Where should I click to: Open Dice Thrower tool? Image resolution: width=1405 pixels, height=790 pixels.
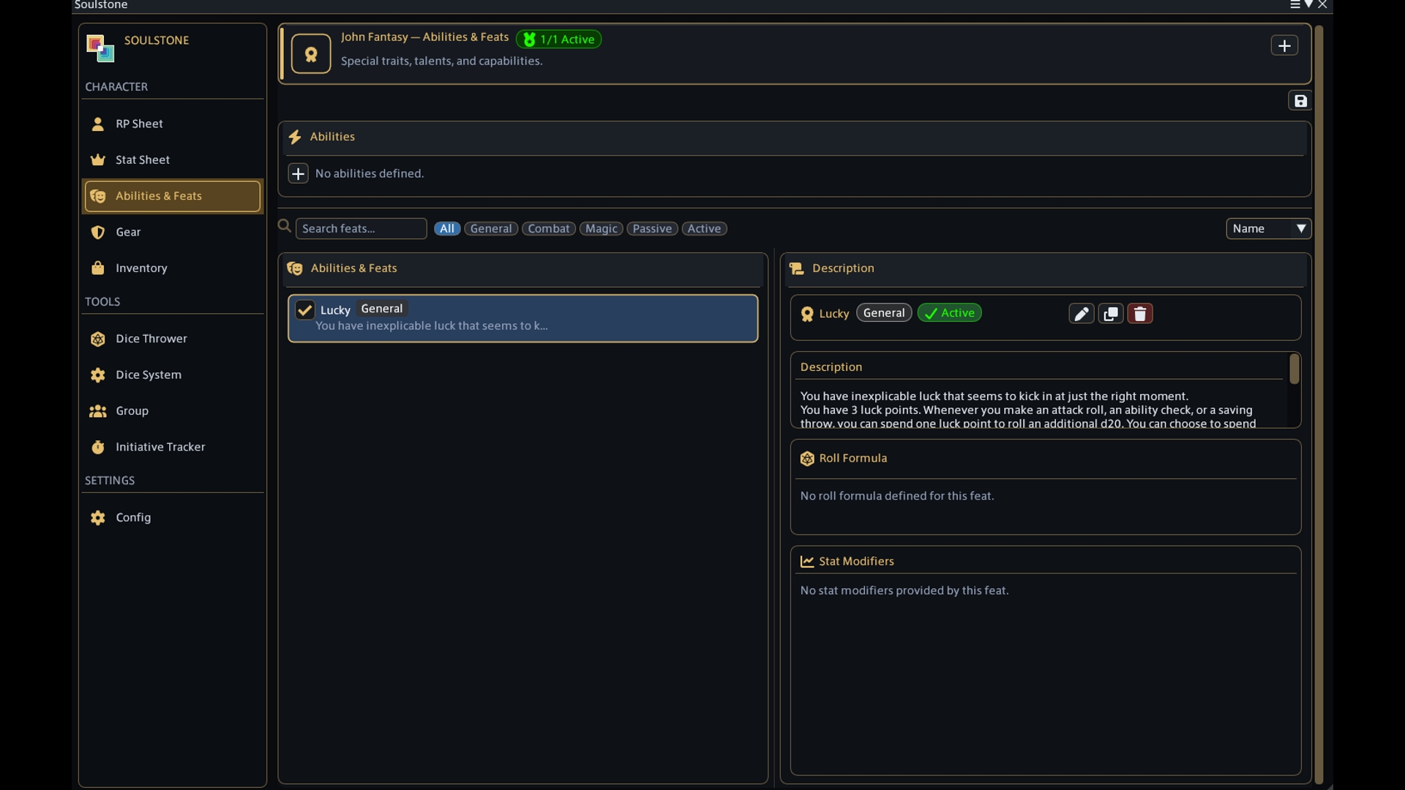click(173, 339)
